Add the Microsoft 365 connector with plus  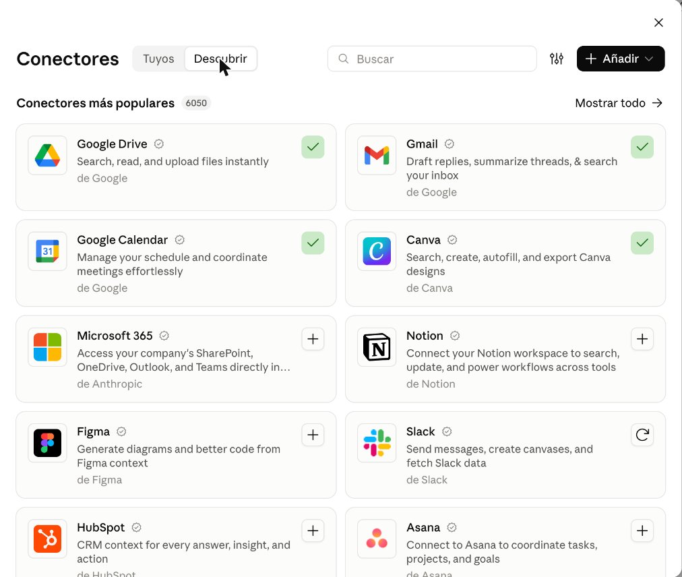click(x=313, y=339)
